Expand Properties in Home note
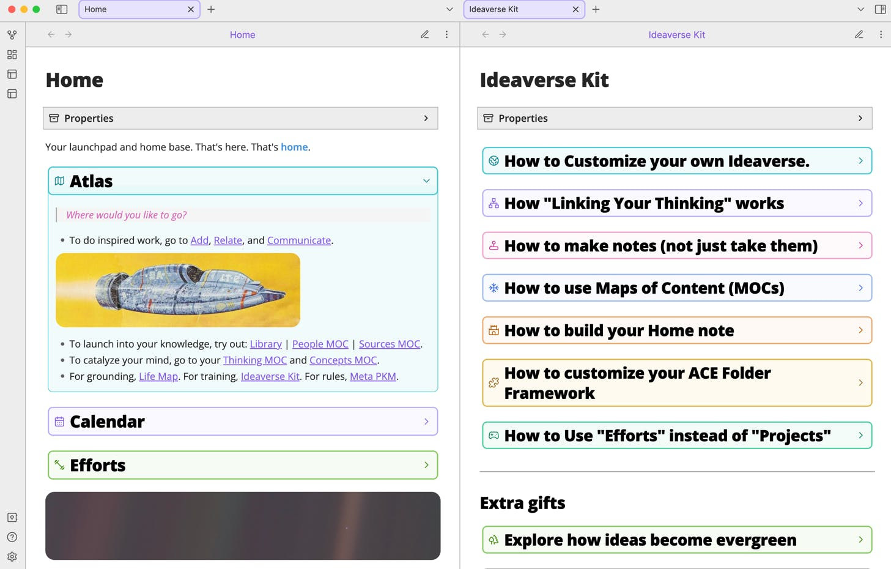Image resolution: width=891 pixels, height=569 pixels. [x=240, y=118]
